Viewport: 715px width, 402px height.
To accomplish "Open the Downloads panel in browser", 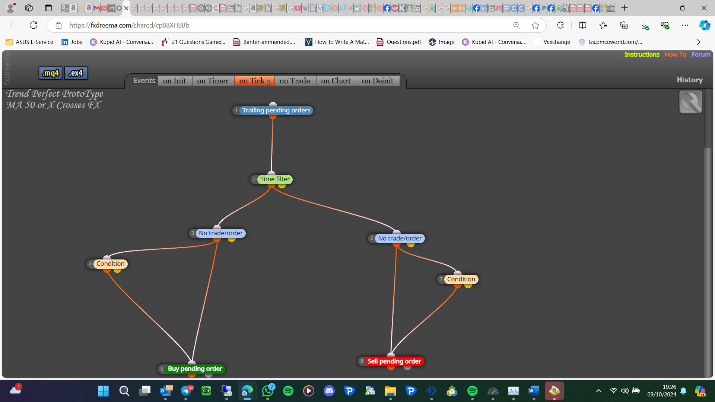I will click(645, 25).
